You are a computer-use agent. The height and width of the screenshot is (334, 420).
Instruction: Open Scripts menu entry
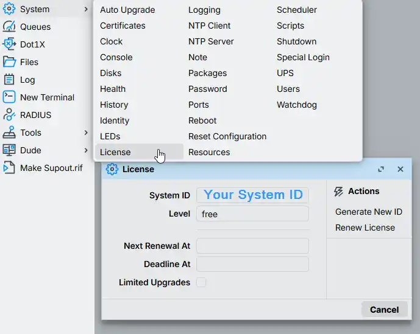pos(290,26)
